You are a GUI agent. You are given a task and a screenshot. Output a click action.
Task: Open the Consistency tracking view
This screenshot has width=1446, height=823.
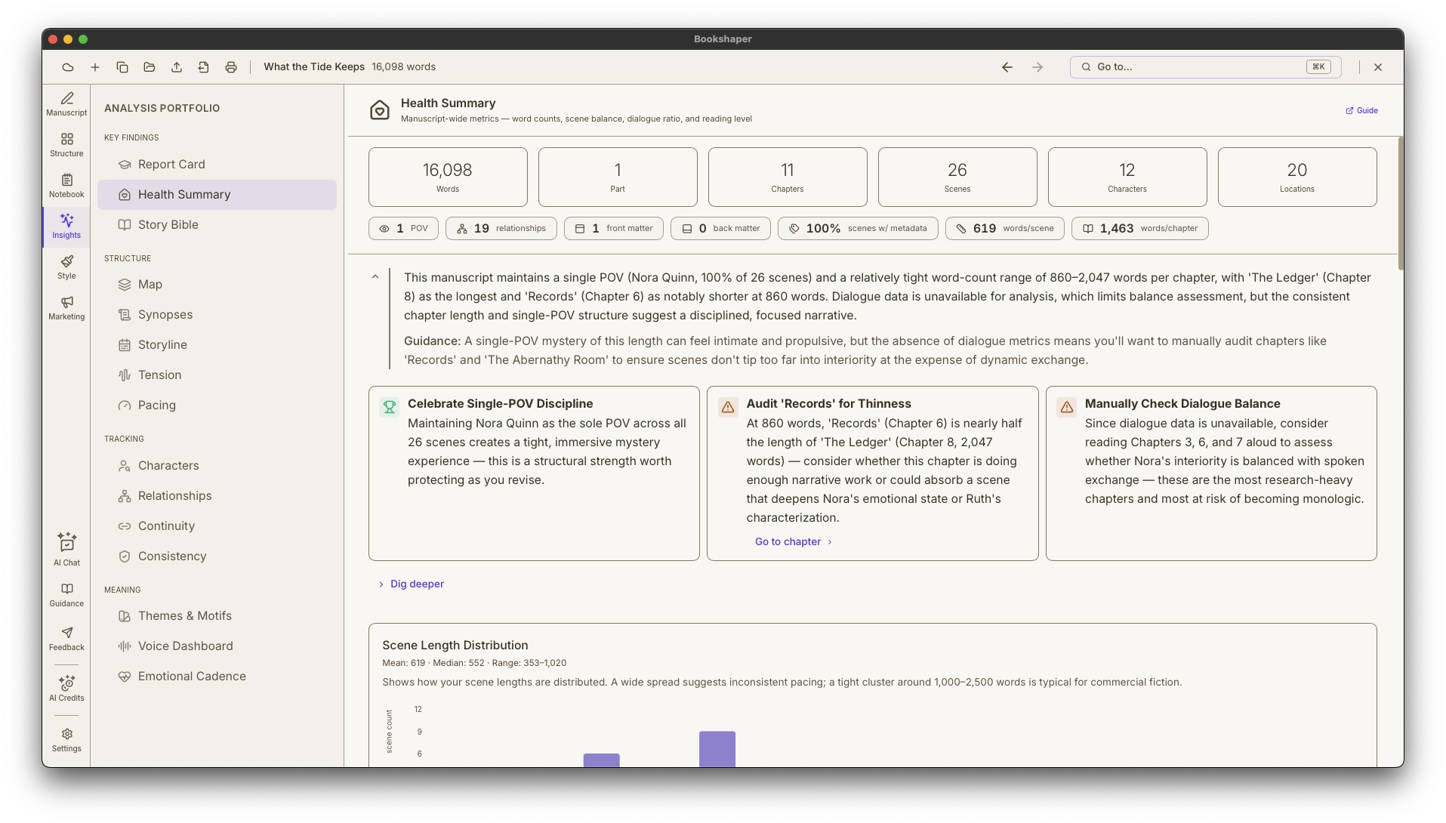(217, 556)
